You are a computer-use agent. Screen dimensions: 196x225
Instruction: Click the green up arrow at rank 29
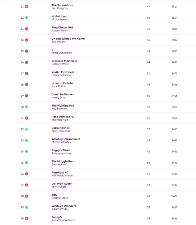[x=27, y=207]
